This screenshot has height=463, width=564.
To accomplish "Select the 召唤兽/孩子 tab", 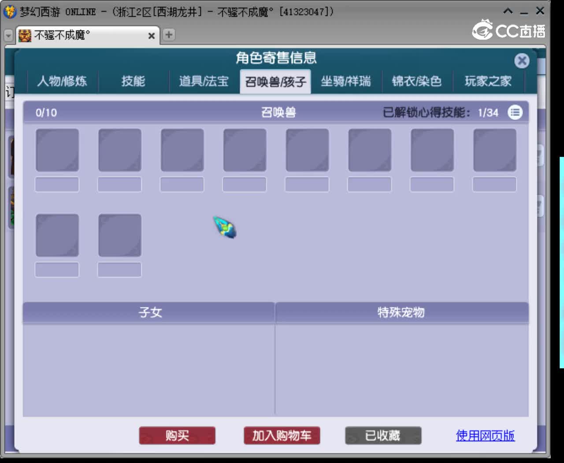I will (275, 82).
